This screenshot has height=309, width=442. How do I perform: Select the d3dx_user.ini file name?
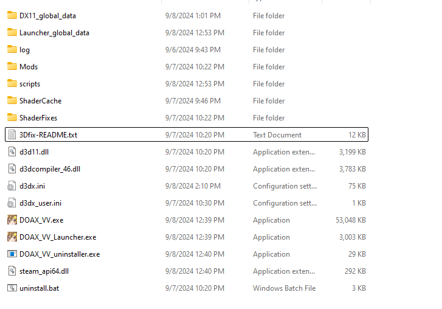pyautogui.click(x=40, y=203)
